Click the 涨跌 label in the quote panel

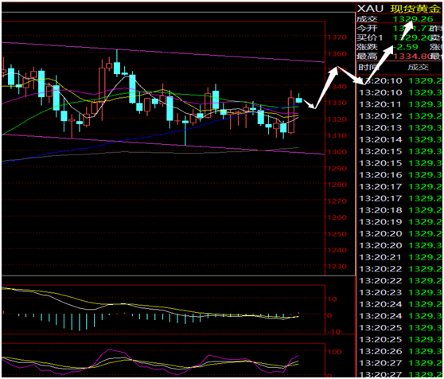[x=367, y=47]
